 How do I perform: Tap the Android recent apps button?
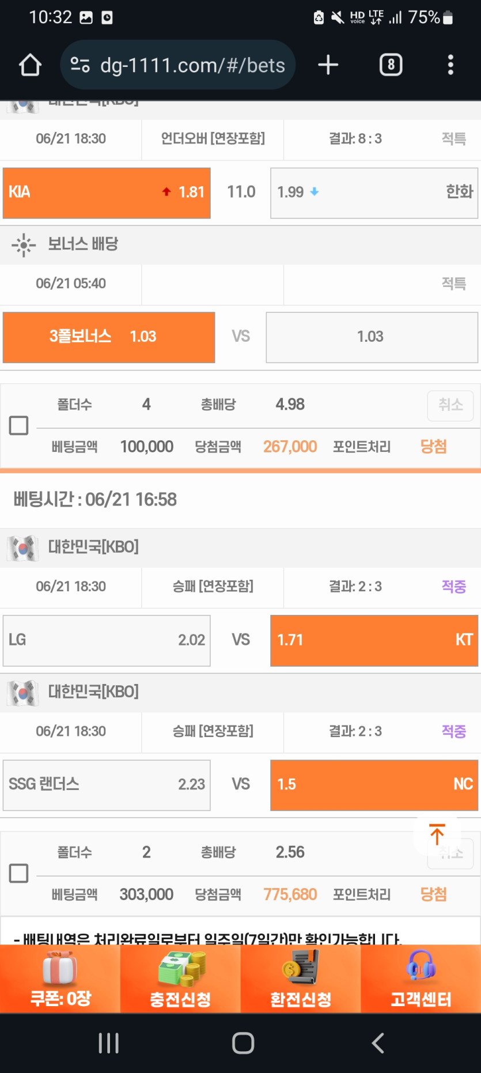click(x=108, y=1043)
